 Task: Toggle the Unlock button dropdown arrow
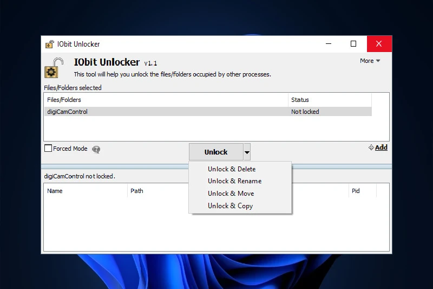click(247, 152)
